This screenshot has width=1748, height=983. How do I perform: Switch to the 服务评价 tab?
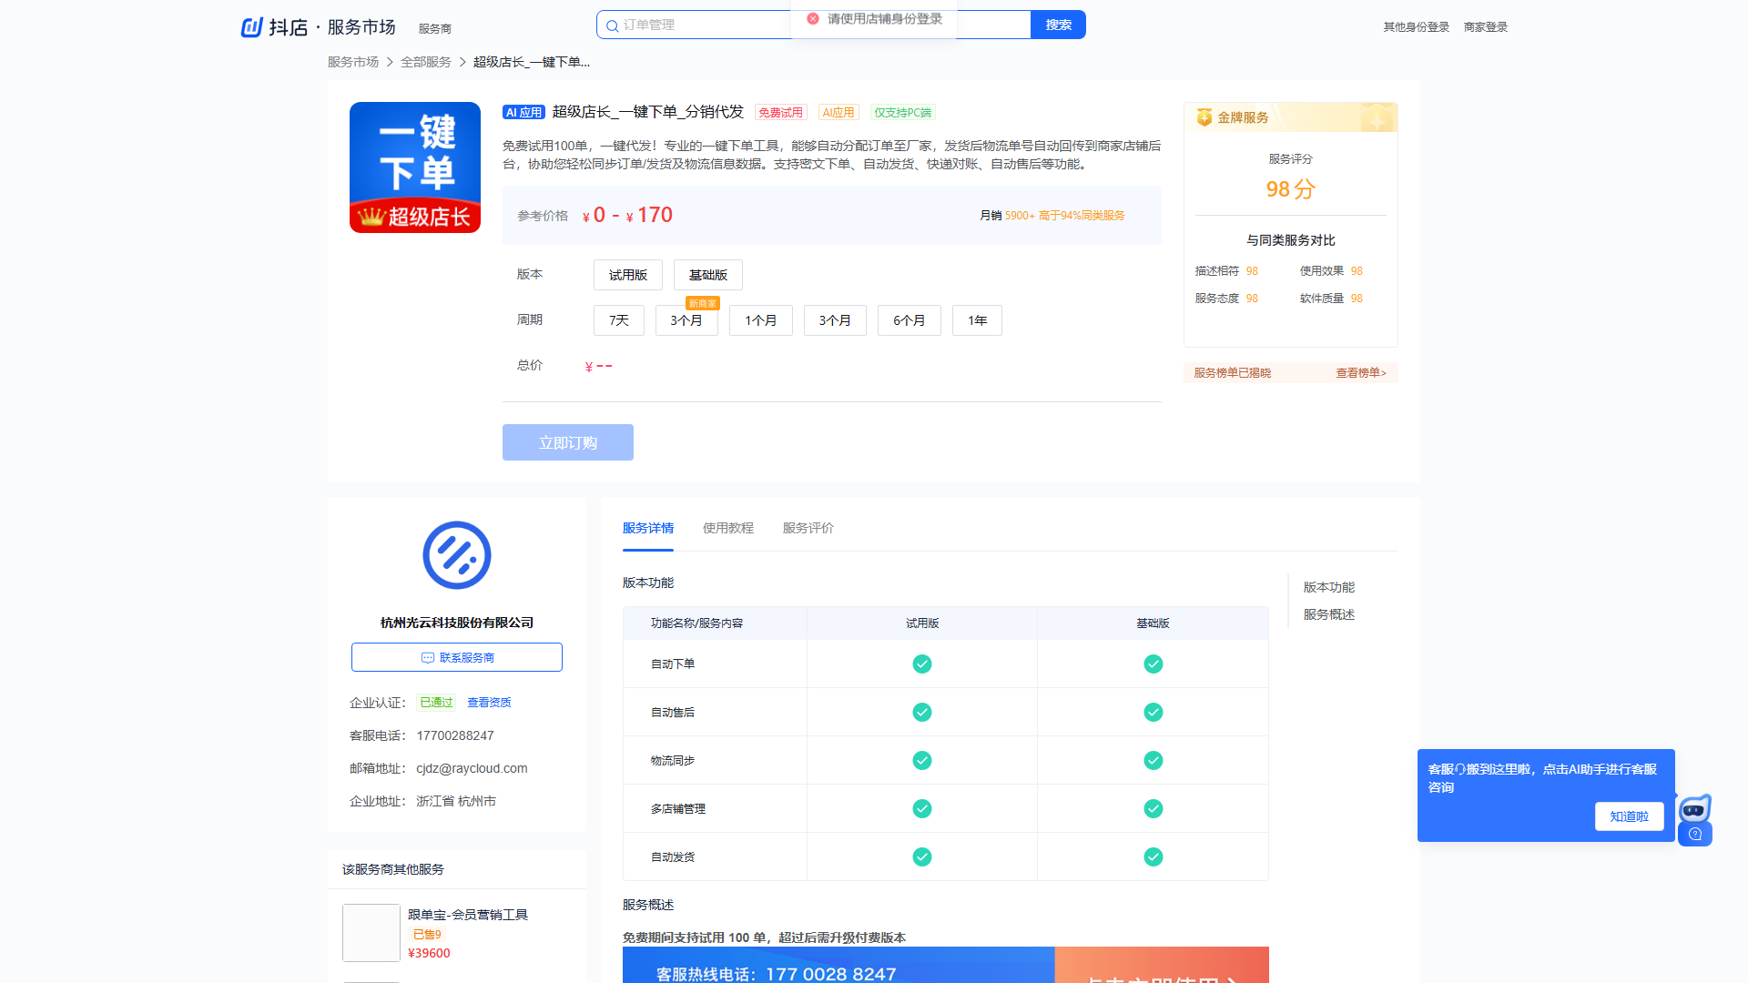click(x=808, y=528)
